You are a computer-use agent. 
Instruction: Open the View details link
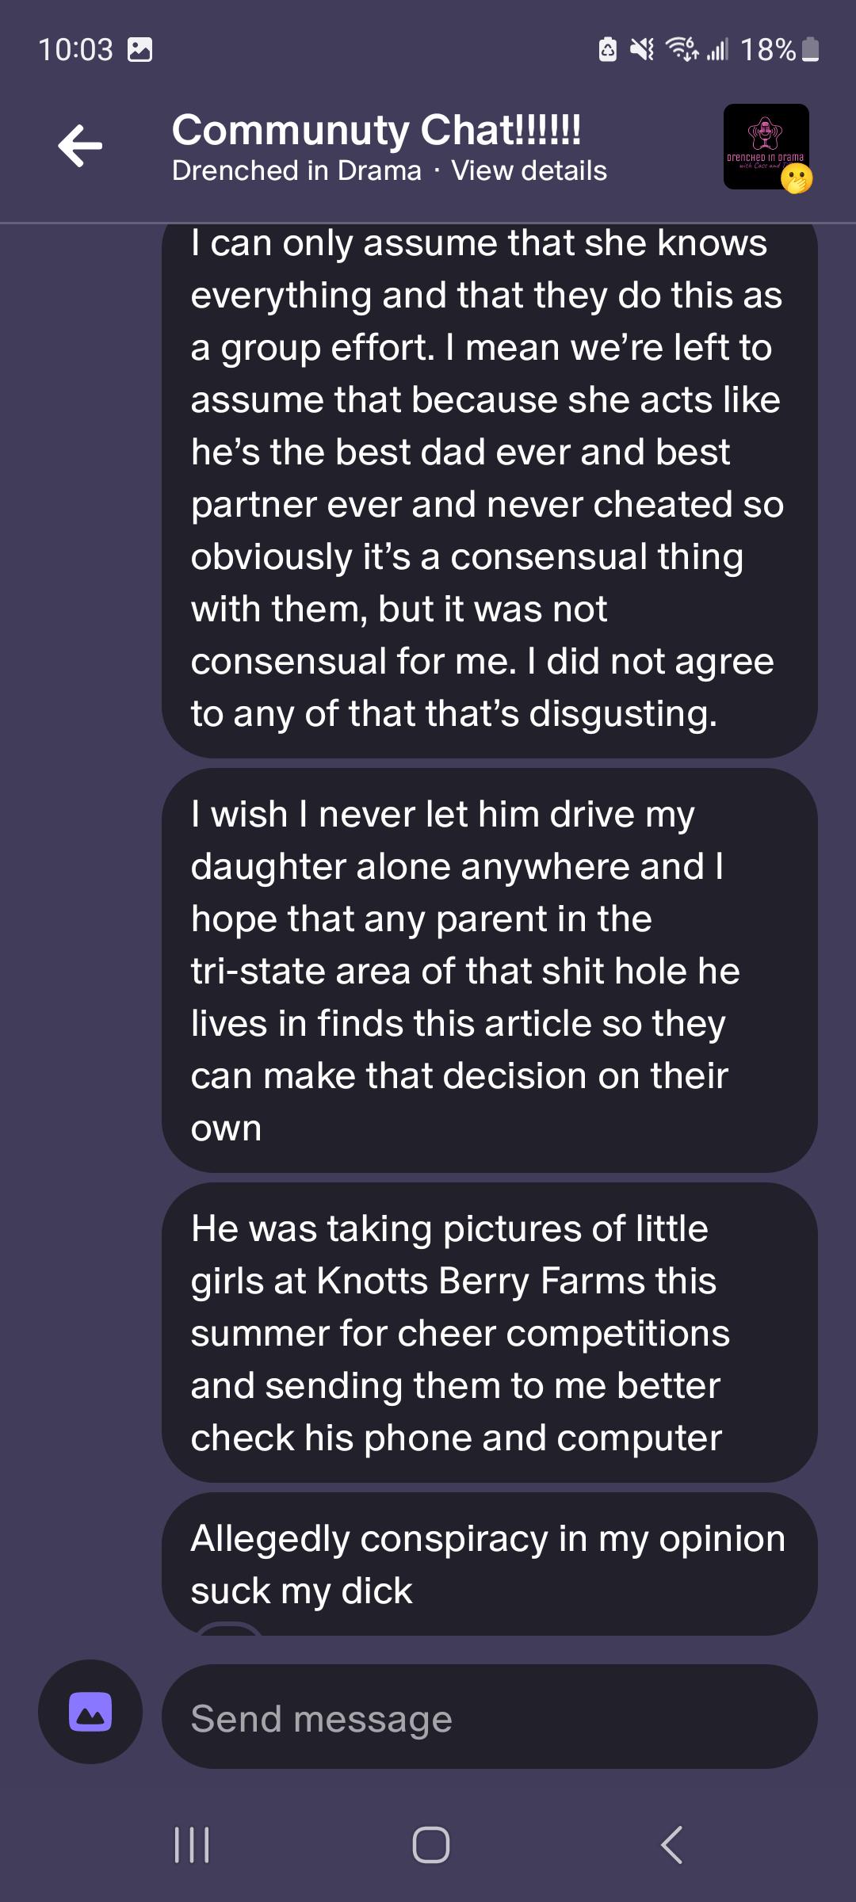tap(529, 171)
